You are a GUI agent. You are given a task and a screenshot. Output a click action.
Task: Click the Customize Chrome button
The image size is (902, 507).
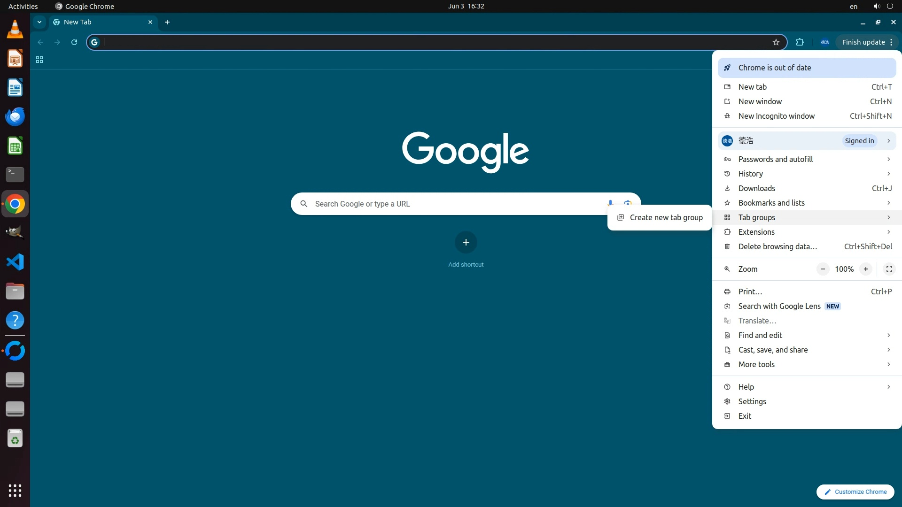855,492
